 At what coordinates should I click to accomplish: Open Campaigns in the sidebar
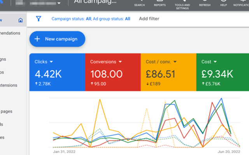(x=3, y=59)
